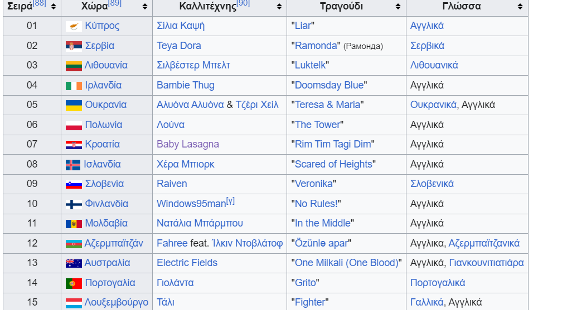Click the Serbia flag icon
Screen dimensions: 567x310
click(x=74, y=46)
